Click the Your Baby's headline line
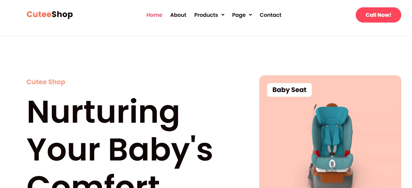Screen dimensions: 412x188 click(x=119, y=149)
